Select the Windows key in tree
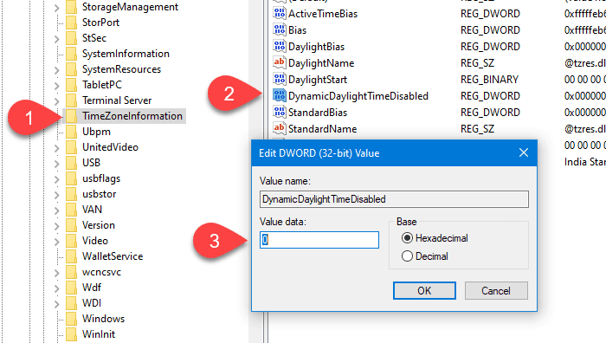 [x=103, y=319]
